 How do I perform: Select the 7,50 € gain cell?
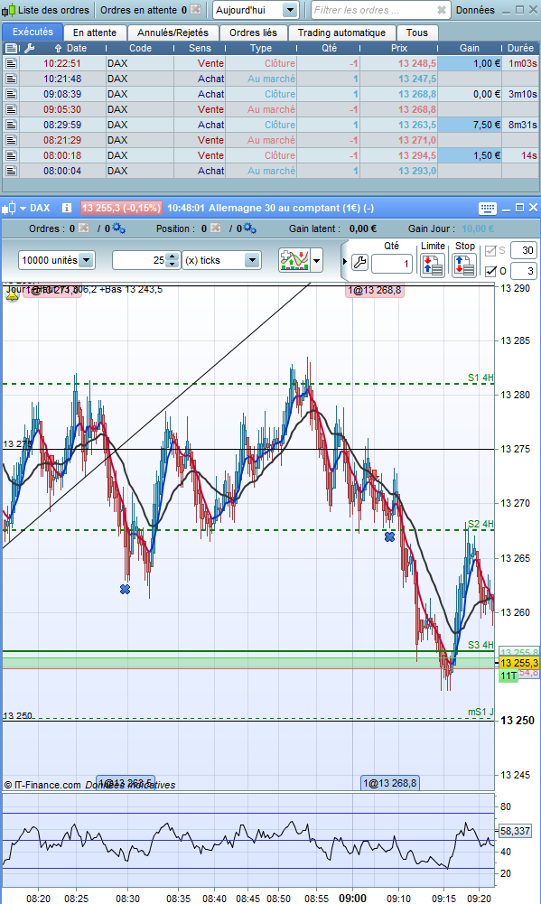pyautogui.click(x=470, y=125)
